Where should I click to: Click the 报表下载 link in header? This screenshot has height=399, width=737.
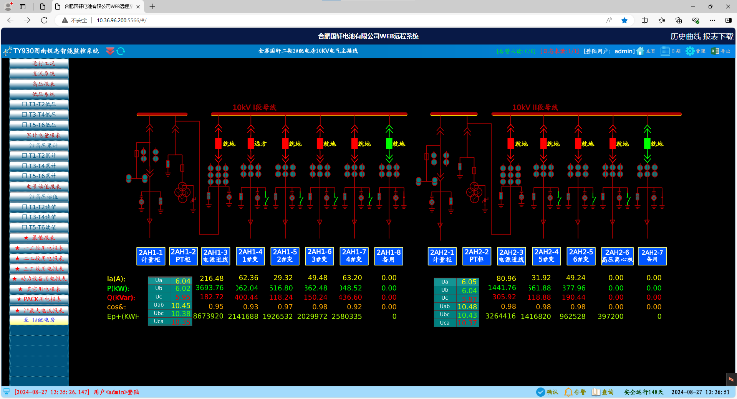click(x=718, y=36)
